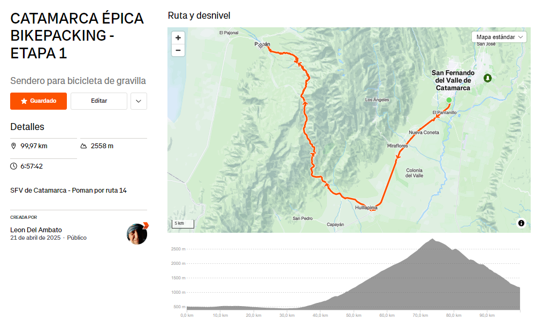Click the elevation gain mountain icon
This screenshot has height=320, width=543.
pos(84,146)
